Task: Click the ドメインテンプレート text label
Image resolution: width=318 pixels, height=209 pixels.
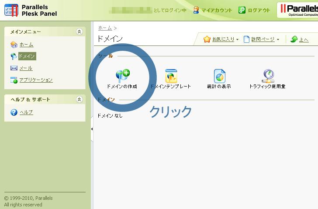Action: tap(170, 87)
